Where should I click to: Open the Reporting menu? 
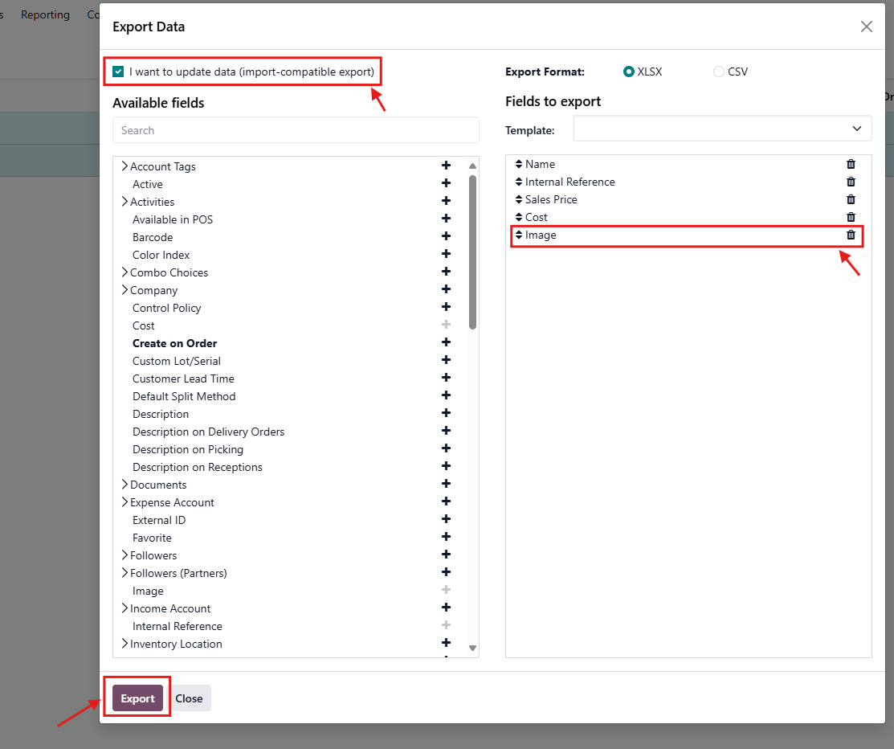45,14
